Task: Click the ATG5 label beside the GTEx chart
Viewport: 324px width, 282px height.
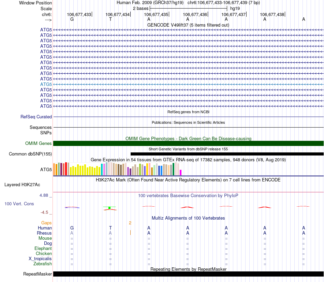Action: pos(46,169)
